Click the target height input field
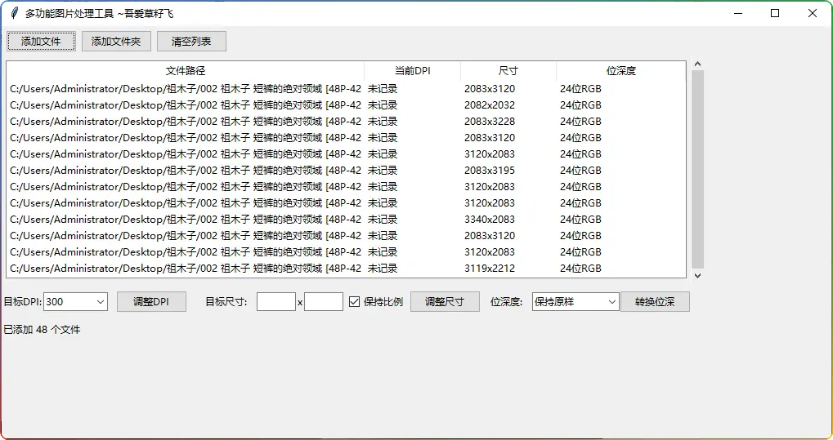 click(x=323, y=302)
